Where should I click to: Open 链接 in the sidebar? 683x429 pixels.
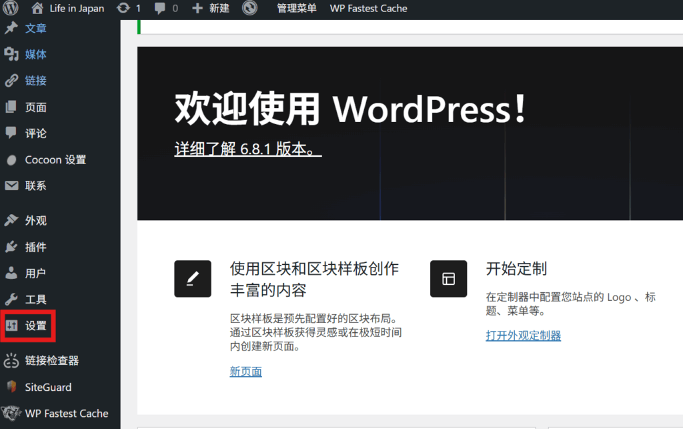pos(36,81)
